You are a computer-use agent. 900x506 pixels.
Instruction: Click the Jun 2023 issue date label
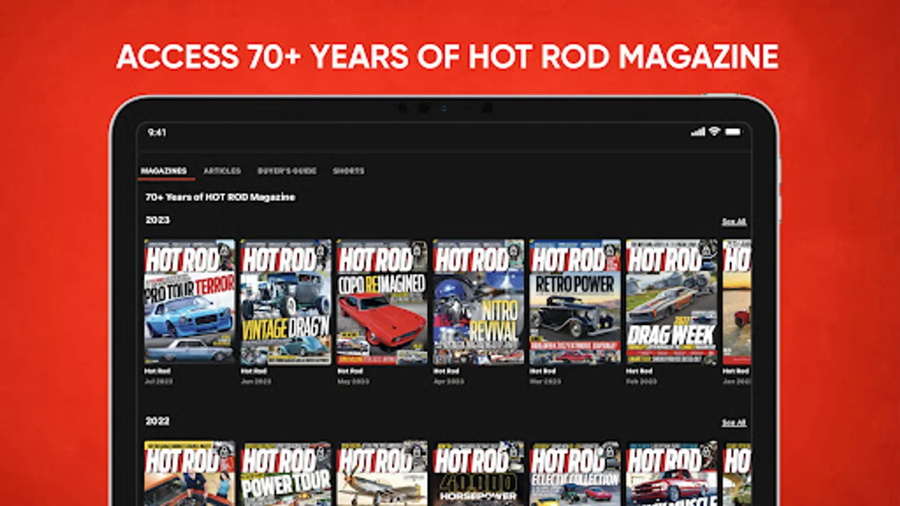tap(256, 381)
